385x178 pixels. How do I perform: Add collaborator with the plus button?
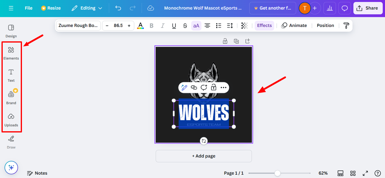315,8
